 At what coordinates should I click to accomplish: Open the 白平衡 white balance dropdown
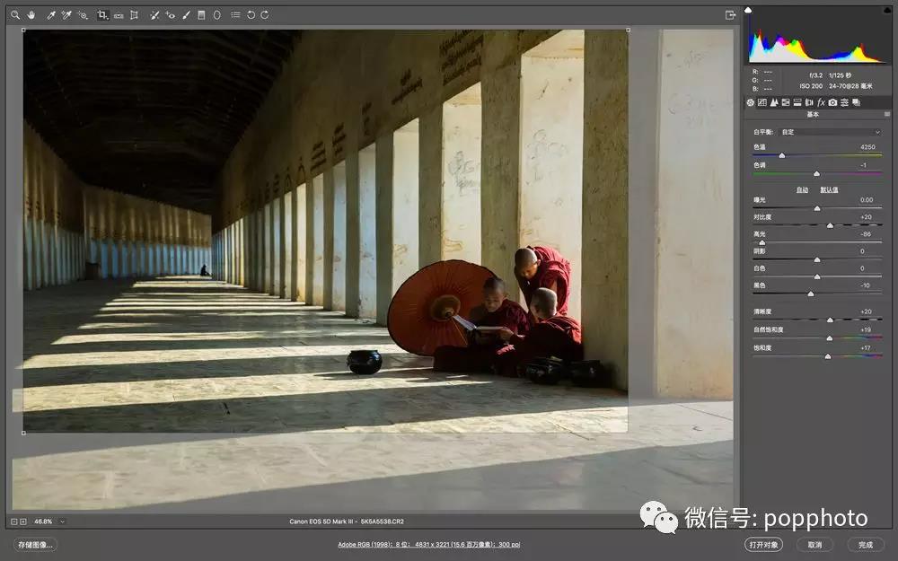click(831, 132)
